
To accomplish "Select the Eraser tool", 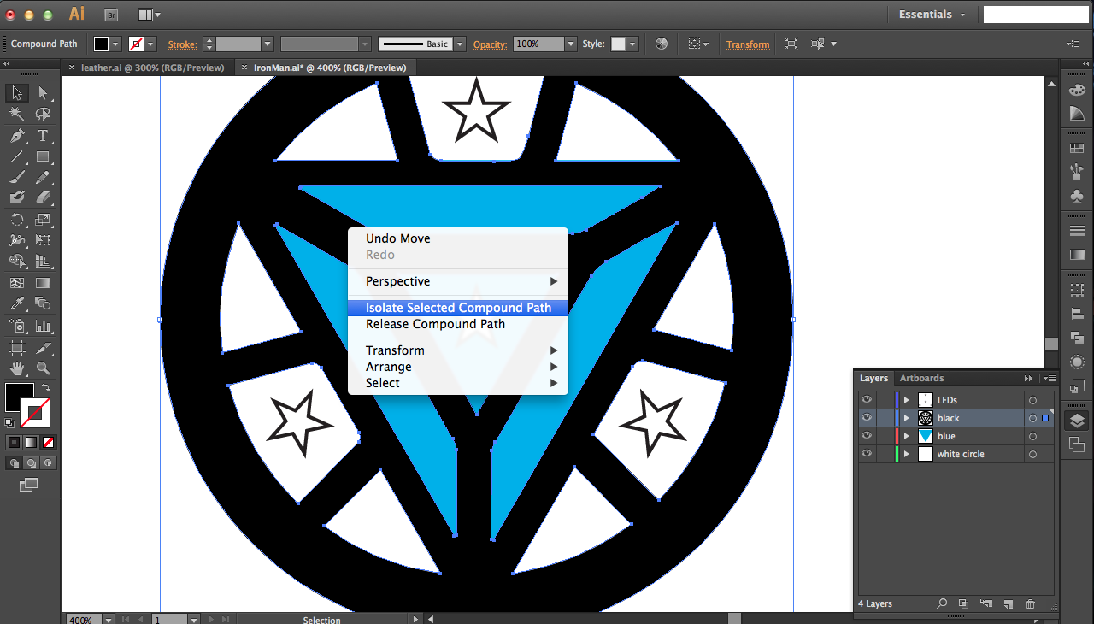I will (43, 197).
